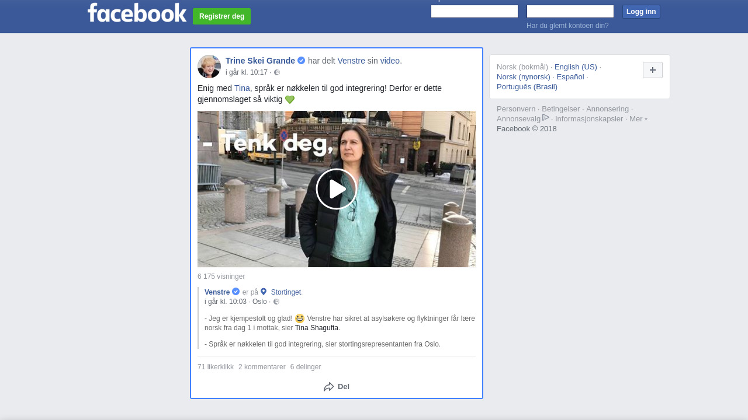Image resolution: width=748 pixels, height=420 pixels.
Task: Click the Oslo location text
Action: pos(259,302)
